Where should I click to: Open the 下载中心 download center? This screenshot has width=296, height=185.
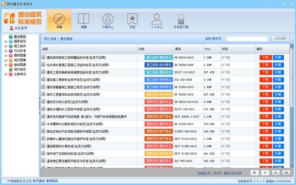tap(108, 21)
